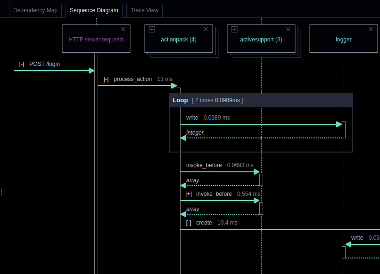Grab the left panel resize handle
380x274 pixels.
1,192
